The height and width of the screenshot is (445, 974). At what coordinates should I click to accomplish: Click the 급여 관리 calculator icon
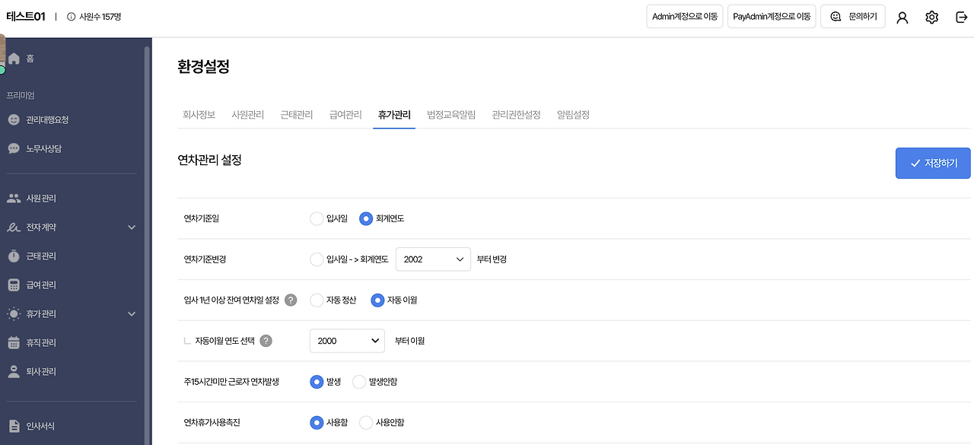(14, 285)
